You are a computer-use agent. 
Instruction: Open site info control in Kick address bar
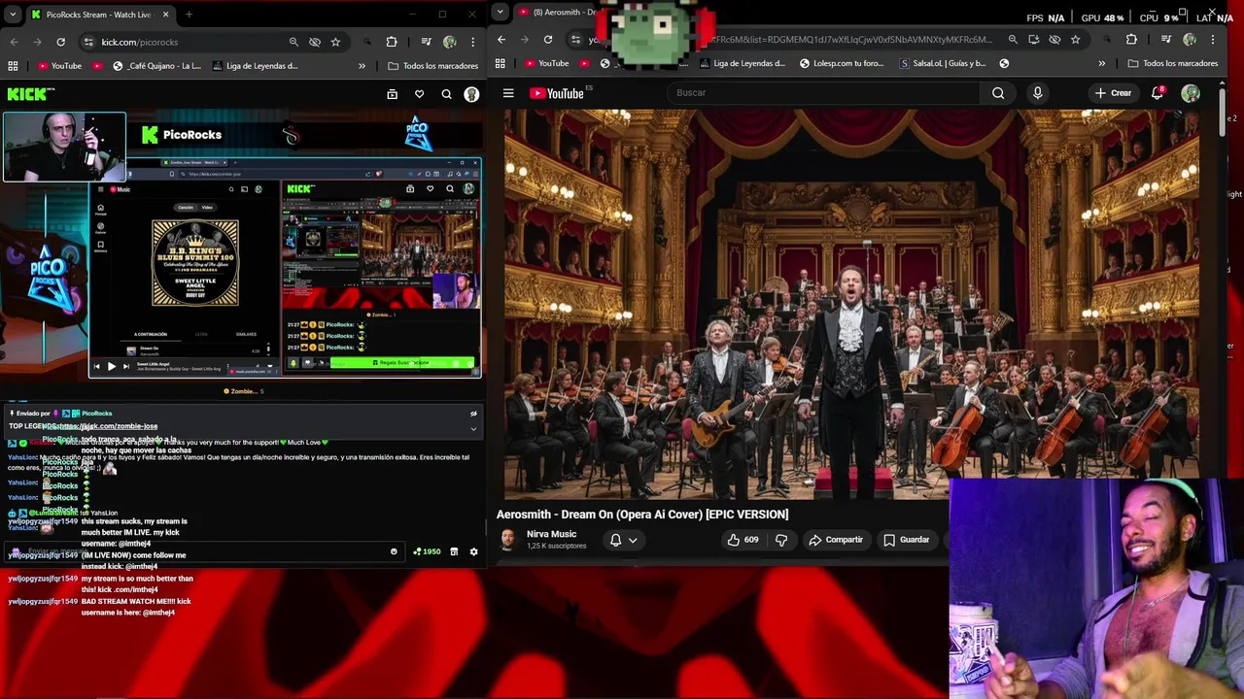(88, 42)
